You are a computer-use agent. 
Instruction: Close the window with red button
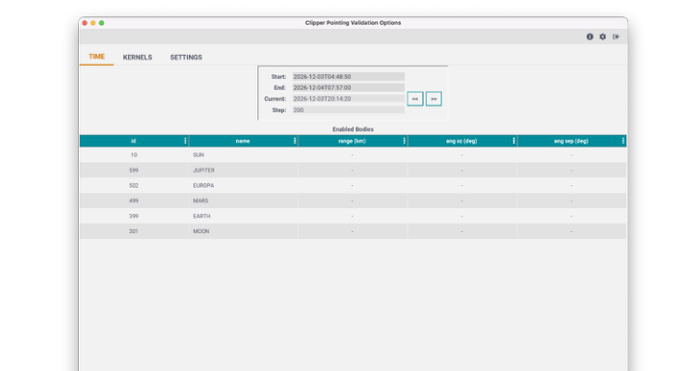click(x=85, y=23)
